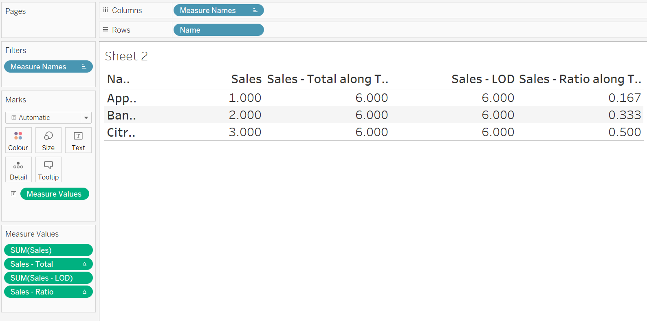
Task: Open the Automatic mark type dropdown
Action: tap(86, 118)
